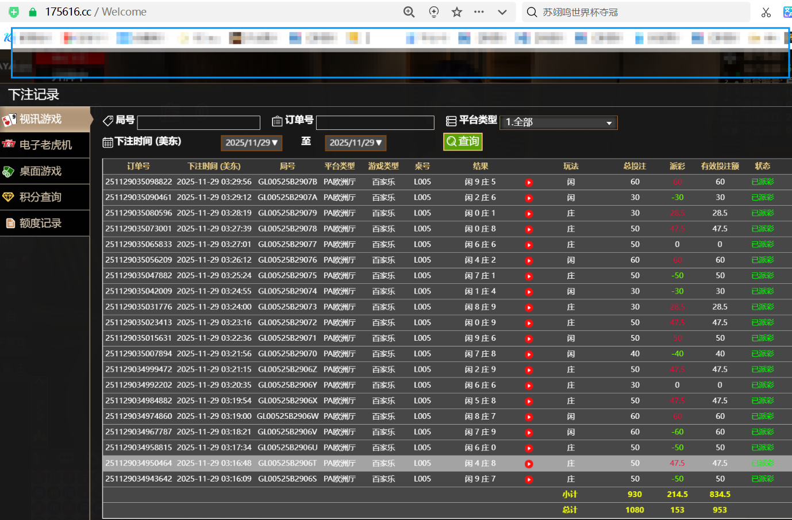
Task: Open the start date picker 2025/11/29
Action: coord(251,143)
